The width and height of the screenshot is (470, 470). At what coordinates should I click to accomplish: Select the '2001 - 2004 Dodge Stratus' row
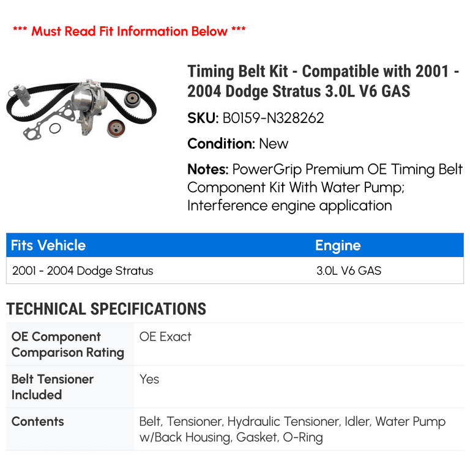pyautogui.click(x=83, y=270)
